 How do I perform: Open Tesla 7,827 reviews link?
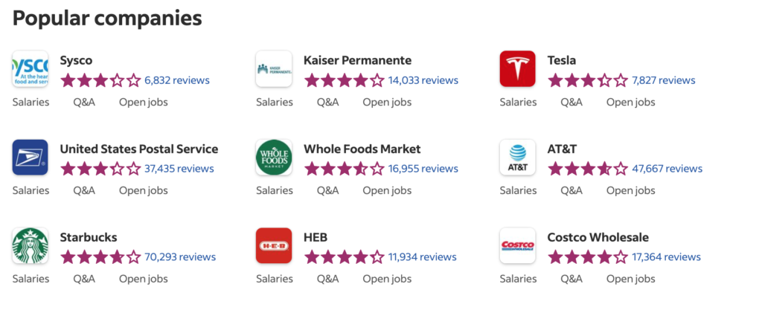(663, 80)
